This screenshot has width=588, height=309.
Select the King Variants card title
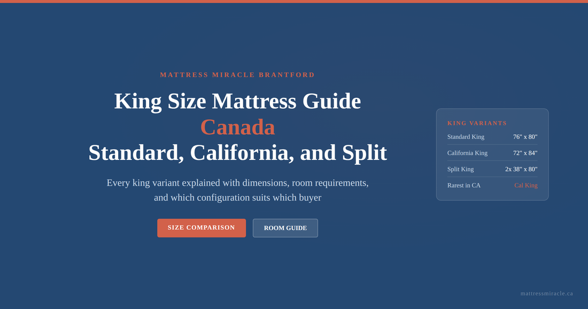coord(477,123)
